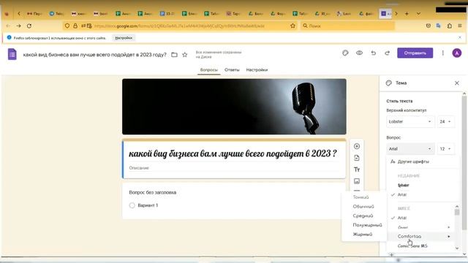Open header font size 24 dropdown
The height and width of the screenshot is (263, 468).
445,121
